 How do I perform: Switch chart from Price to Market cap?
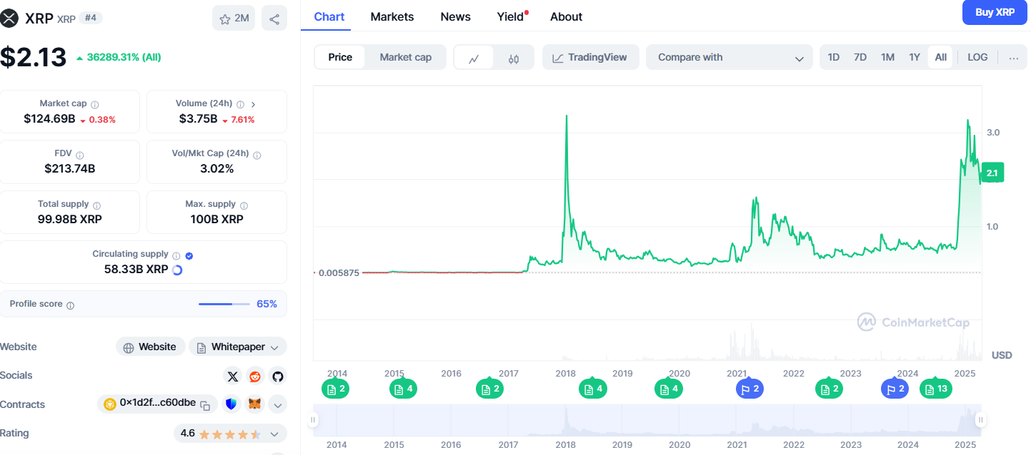[x=405, y=56]
